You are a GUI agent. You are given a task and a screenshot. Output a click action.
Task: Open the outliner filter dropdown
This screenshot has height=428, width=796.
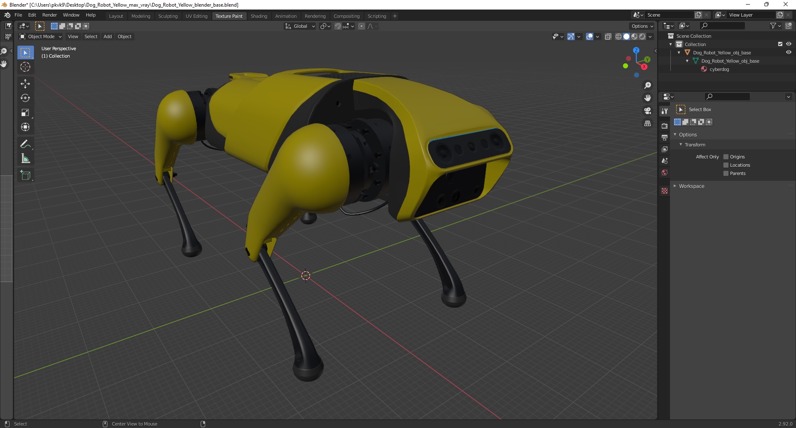[776, 26]
